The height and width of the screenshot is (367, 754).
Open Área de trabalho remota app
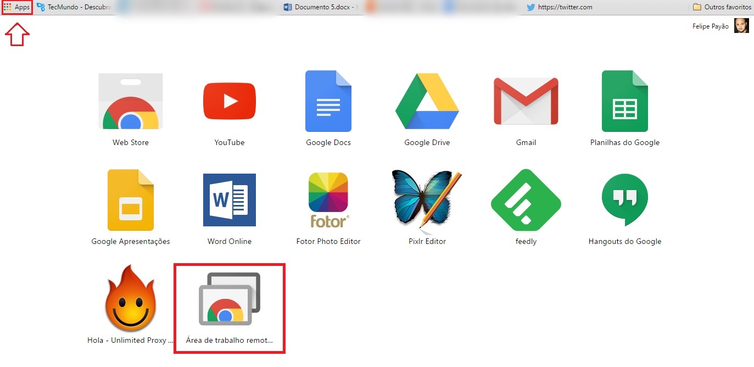(x=230, y=299)
